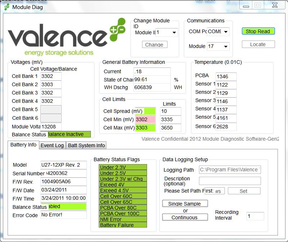This screenshot has width=288, height=242.
Task: Click the PCBA temperature value 1346
Action: click(x=226, y=76)
